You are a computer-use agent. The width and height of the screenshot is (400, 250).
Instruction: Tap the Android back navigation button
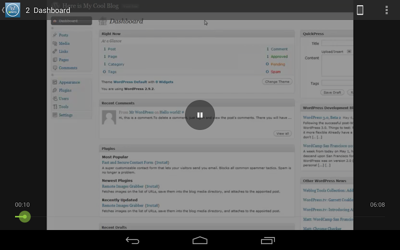tap(132, 240)
